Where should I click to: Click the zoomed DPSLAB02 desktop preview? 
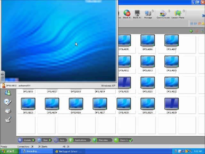(x=59, y=41)
